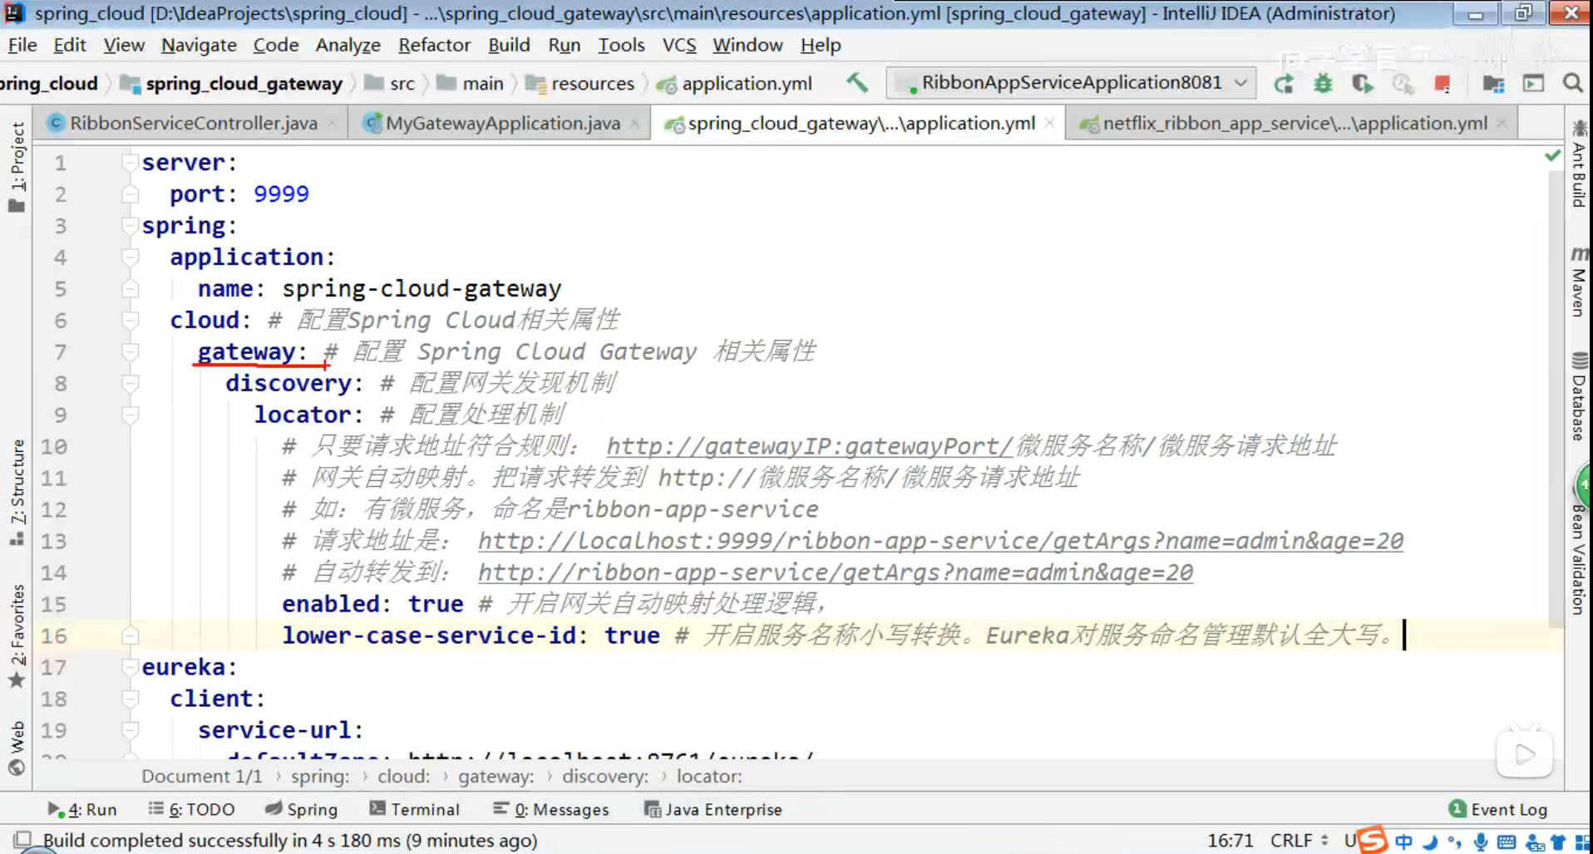Collapse the spring: block on line 3

(130, 225)
